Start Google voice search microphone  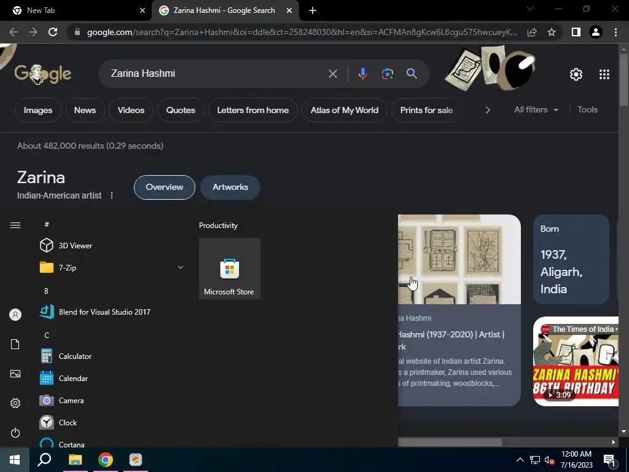(x=362, y=74)
